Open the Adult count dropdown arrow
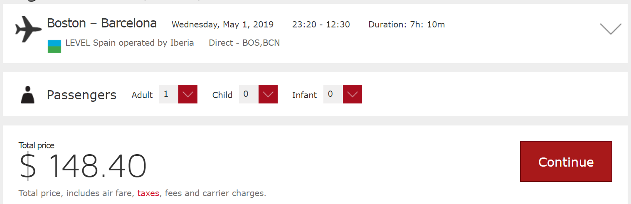The height and width of the screenshot is (204, 631). pos(188,94)
